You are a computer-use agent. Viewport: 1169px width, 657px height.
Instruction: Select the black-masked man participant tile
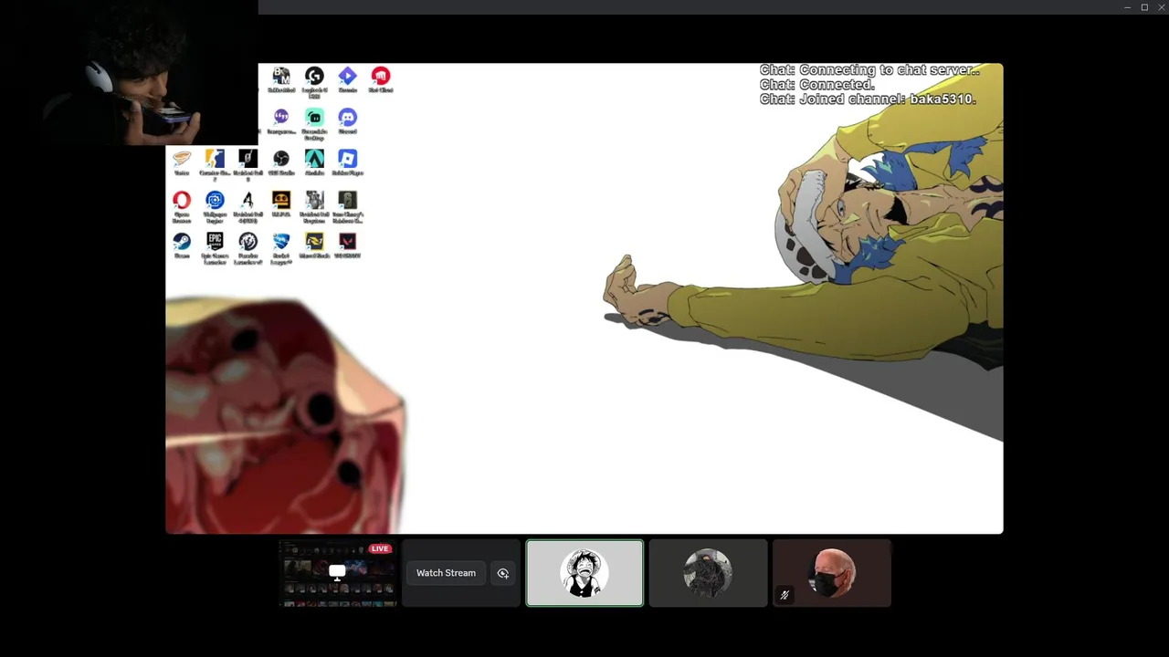click(x=831, y=573)
